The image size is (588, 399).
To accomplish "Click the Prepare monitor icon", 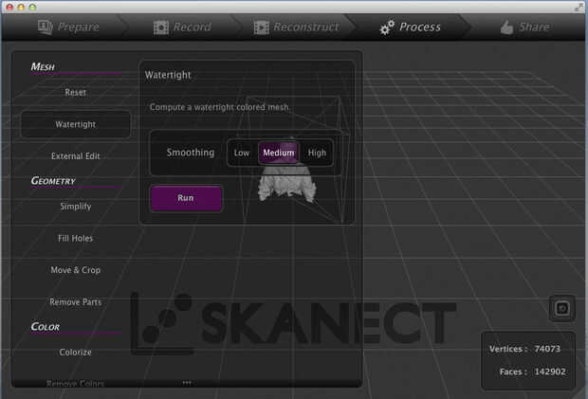I will pyautogui.click(x=46, y=27).
